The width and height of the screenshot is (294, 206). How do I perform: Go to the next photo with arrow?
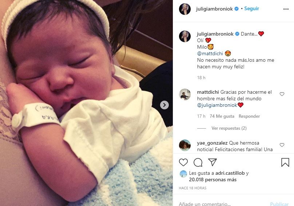pos(164,105)
